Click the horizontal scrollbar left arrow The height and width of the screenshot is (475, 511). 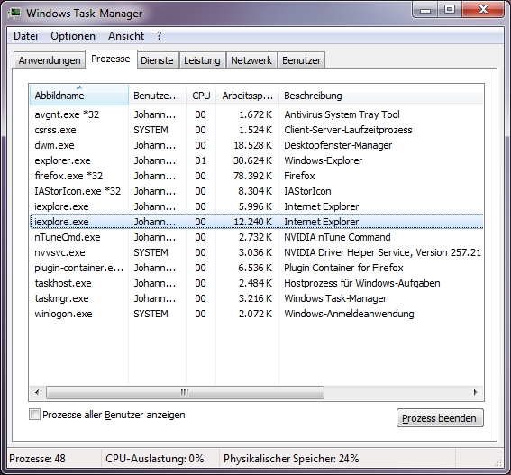pyautogui.click(x=37, y=392)
